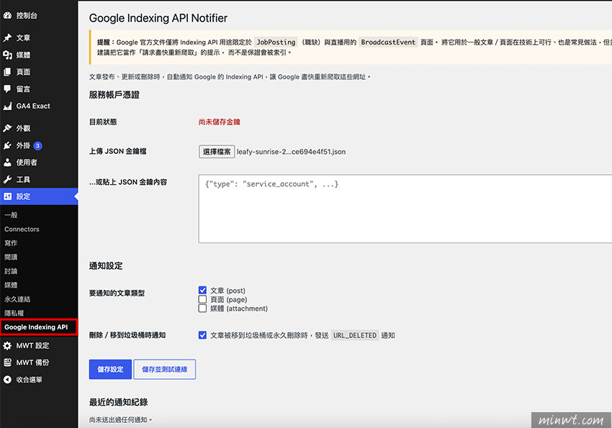Click the appearance brush icon beside 外觀
This screenshot has height=428, width=612.
[x=7, y=128]
